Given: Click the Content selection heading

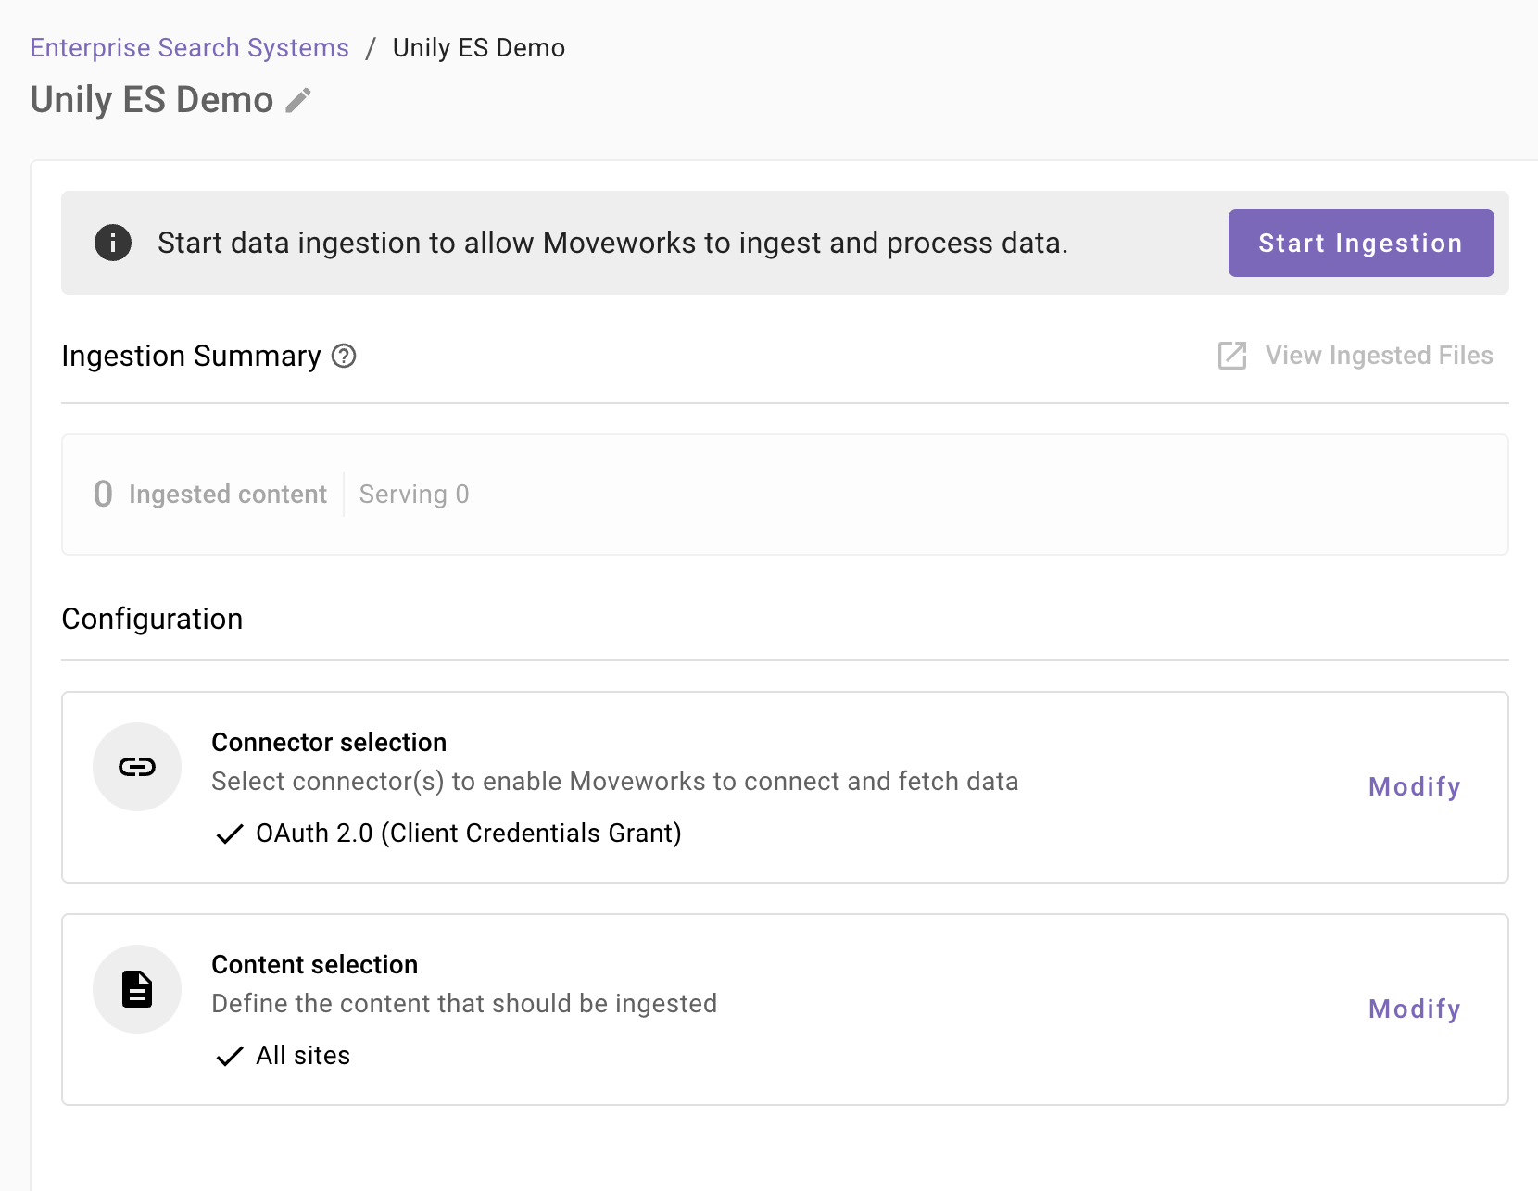Looking at the screenshot, I should pos(315,965).
